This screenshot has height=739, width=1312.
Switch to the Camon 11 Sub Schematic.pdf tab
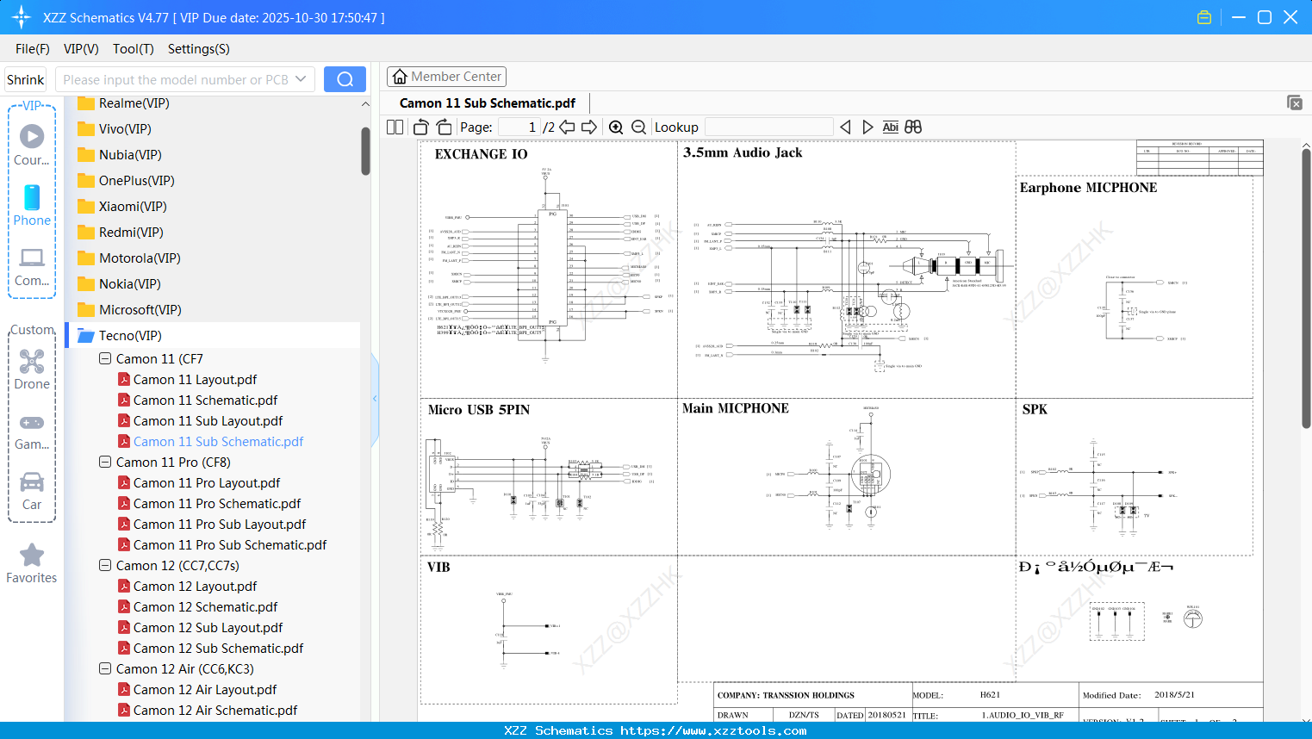[x=487, y=102]
